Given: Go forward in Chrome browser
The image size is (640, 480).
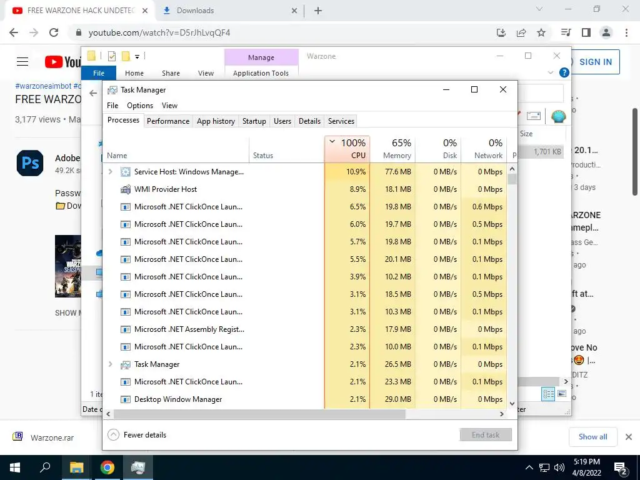Looking at the screenshot, I should tap(34, 32).
